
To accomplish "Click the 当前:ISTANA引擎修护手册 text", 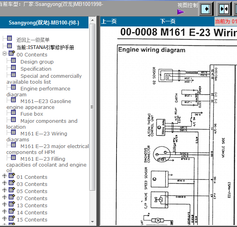I will click(x=45, y=47).
